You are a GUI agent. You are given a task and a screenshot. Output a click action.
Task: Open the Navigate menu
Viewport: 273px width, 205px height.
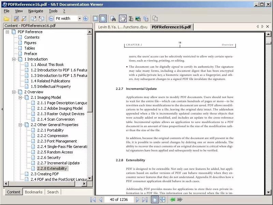(x=36, y=11)
